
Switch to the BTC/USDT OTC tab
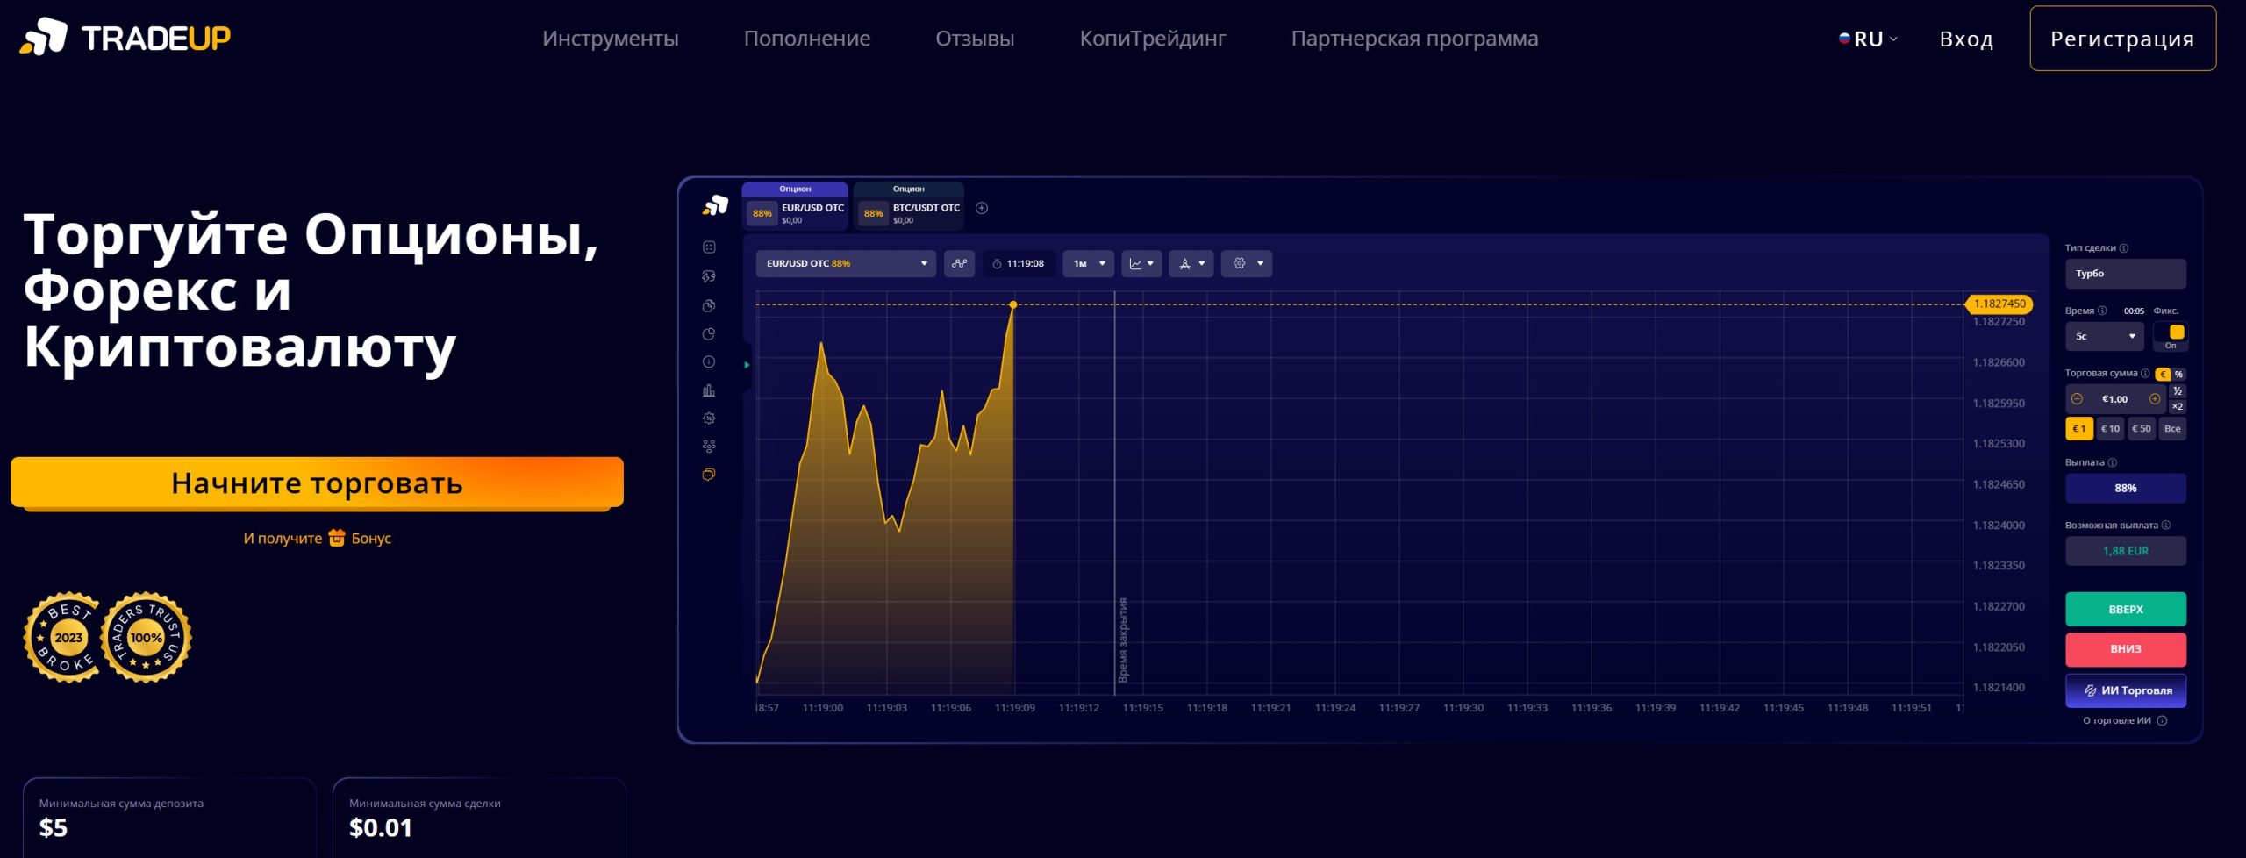[909, 208]
